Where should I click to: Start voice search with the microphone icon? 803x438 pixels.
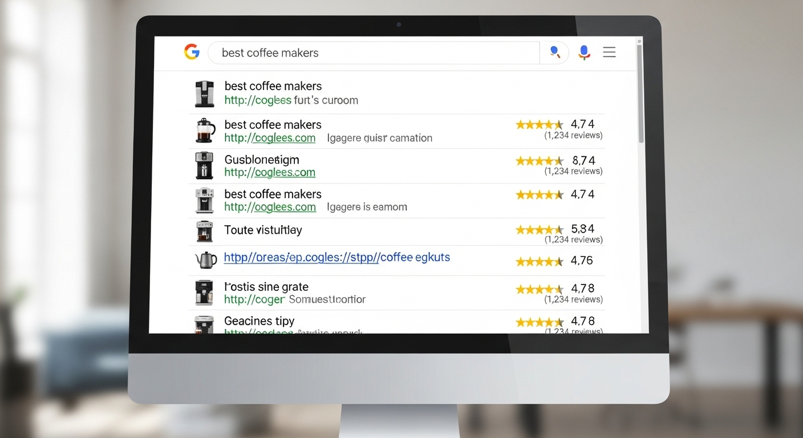(583, 52)
